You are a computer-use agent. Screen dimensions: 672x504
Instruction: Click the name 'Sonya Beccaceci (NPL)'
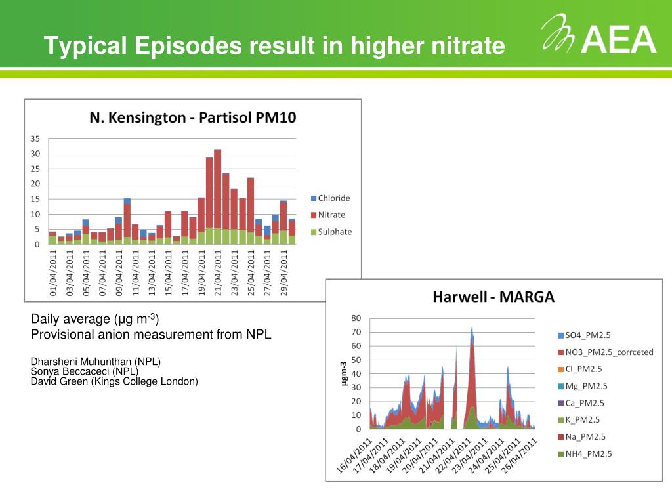pos(85,371)
